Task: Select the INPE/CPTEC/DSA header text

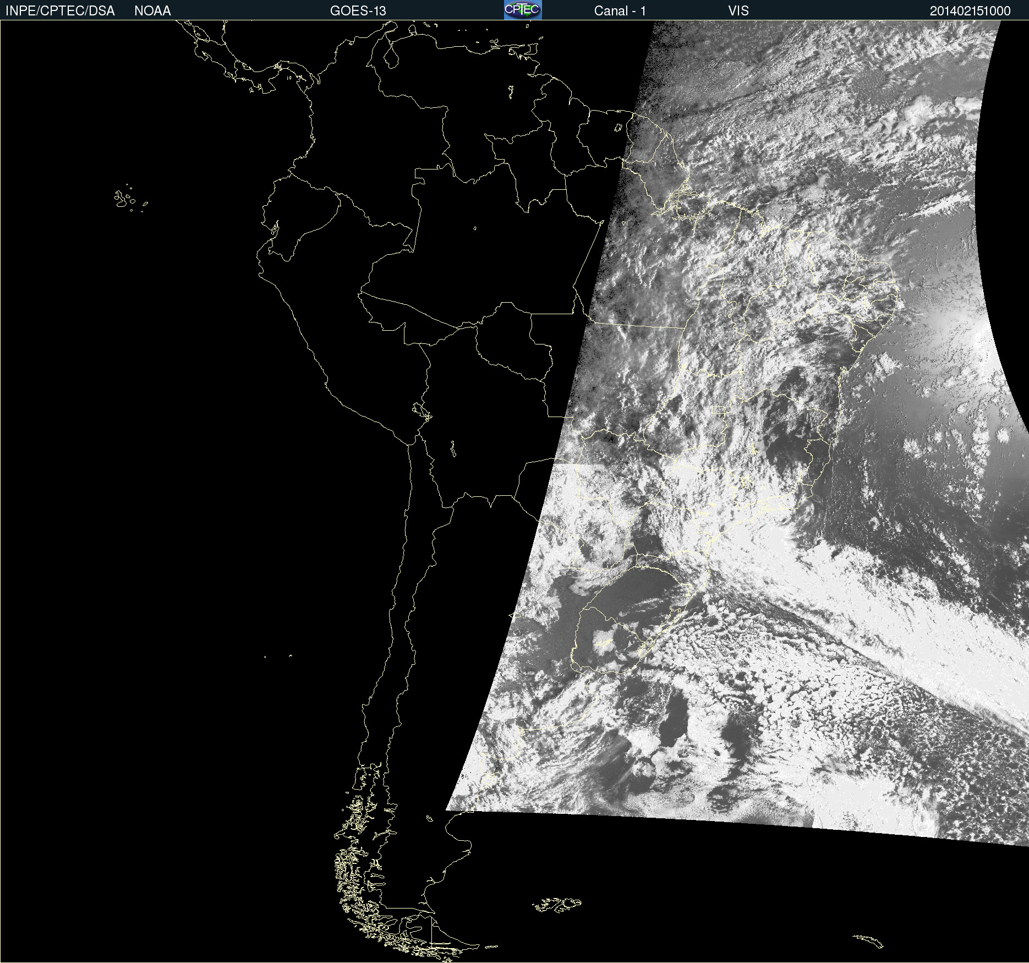Action: 60,10
